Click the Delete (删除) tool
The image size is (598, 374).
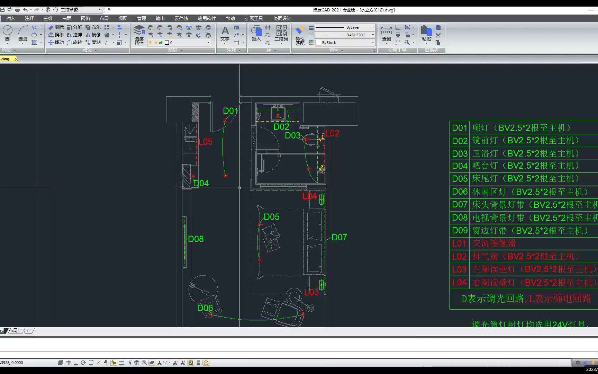click(56, 27)
